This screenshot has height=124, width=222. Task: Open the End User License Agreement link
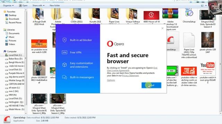(132, 69)
